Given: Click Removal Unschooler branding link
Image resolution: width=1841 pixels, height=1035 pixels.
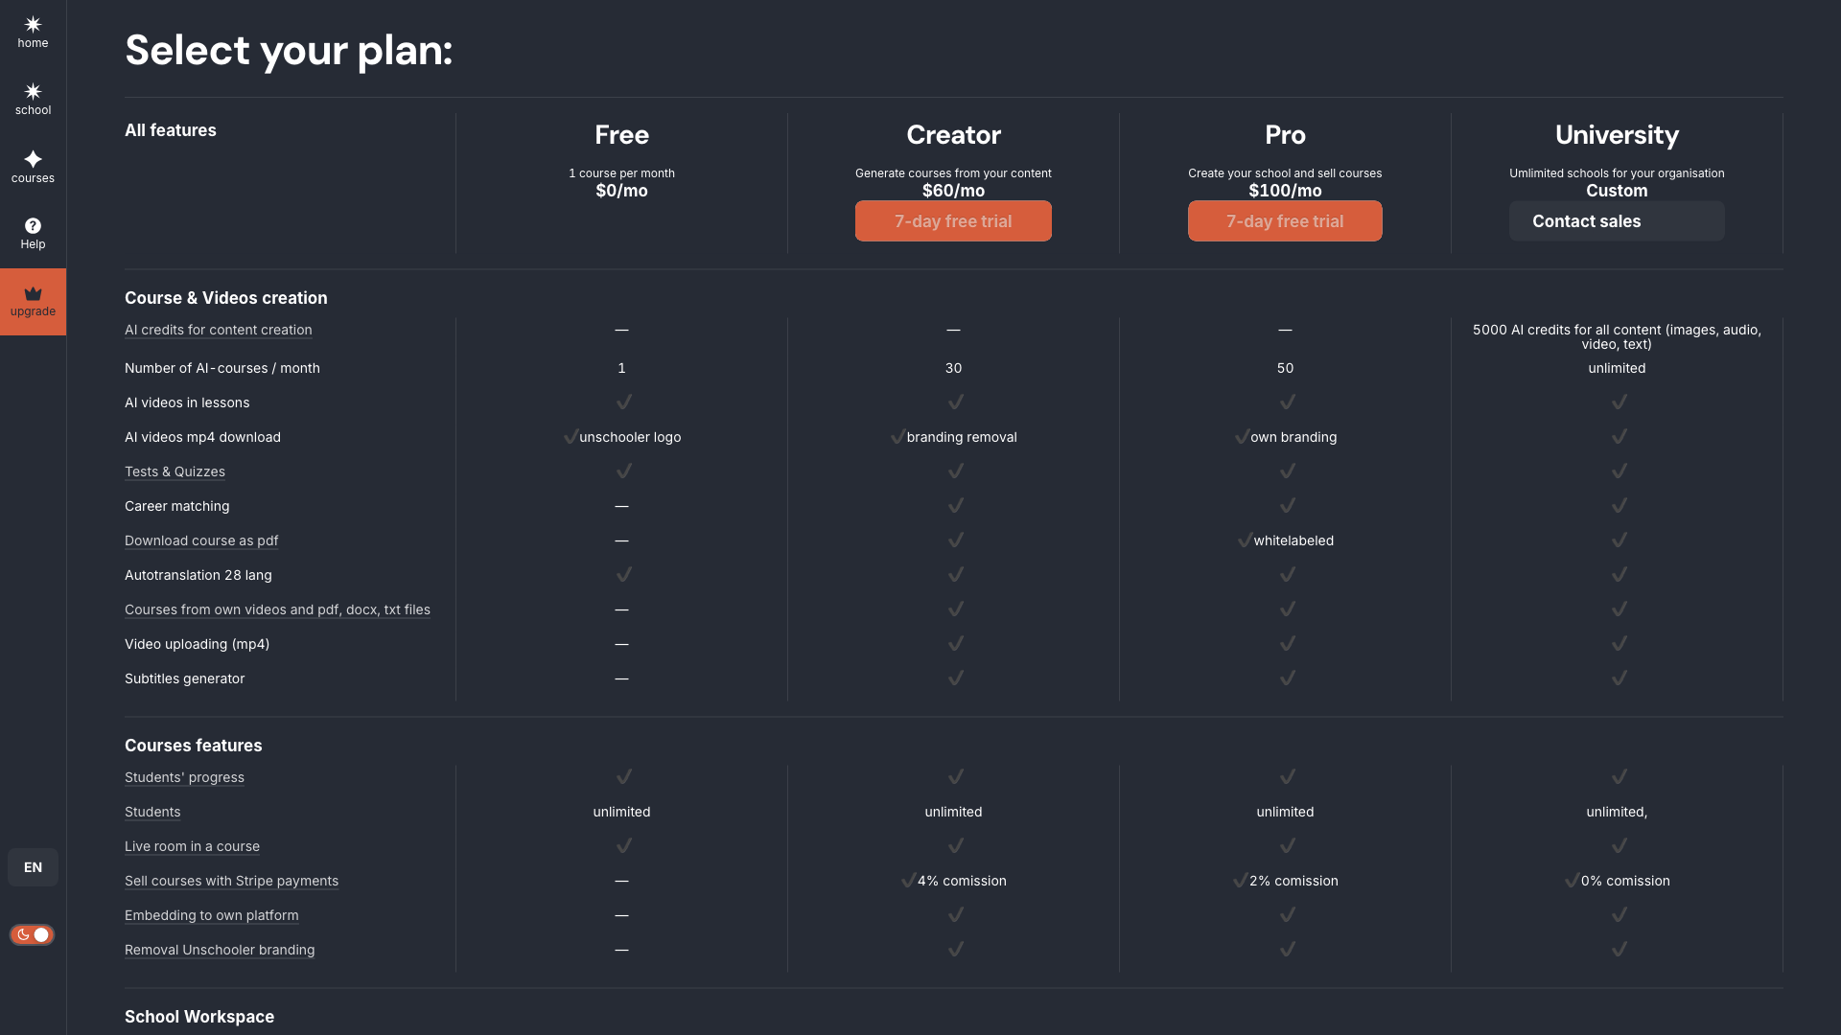Looking at the screenshot, I should tap(220, 950).
